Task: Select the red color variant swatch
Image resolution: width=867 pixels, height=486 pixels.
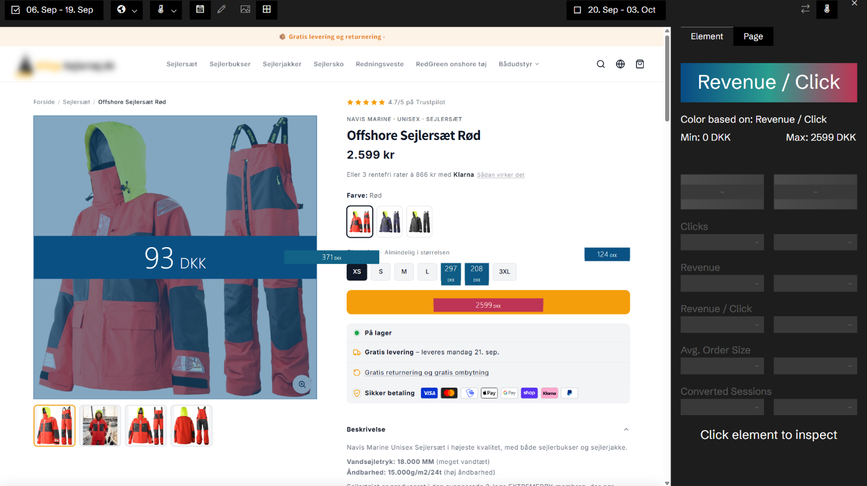Action: tap(360, 222)
